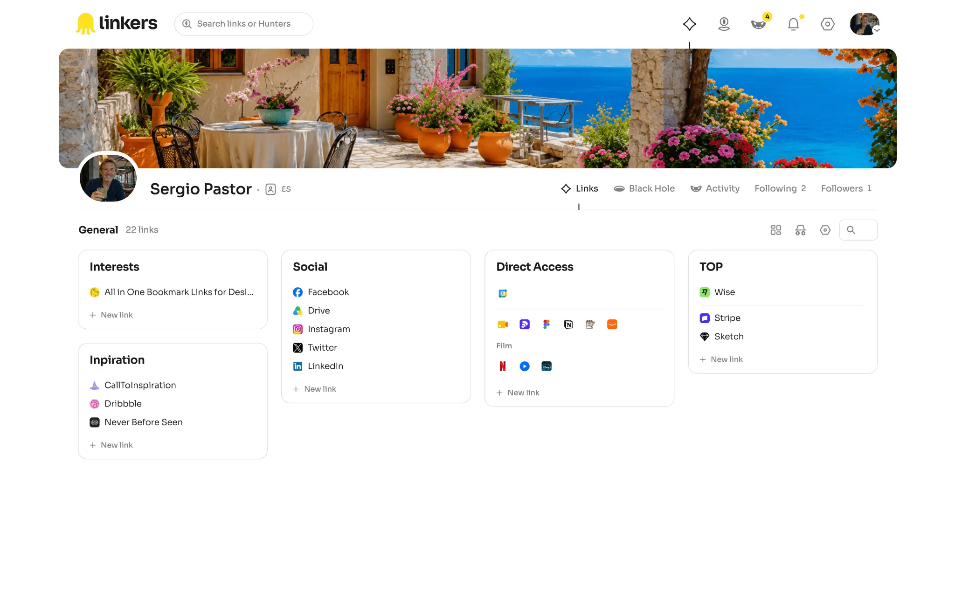The height and width of the screenshot is (608, 955).
Task: Open the hexagon settings icon beside the links search
Action: (x=825, y=230)
